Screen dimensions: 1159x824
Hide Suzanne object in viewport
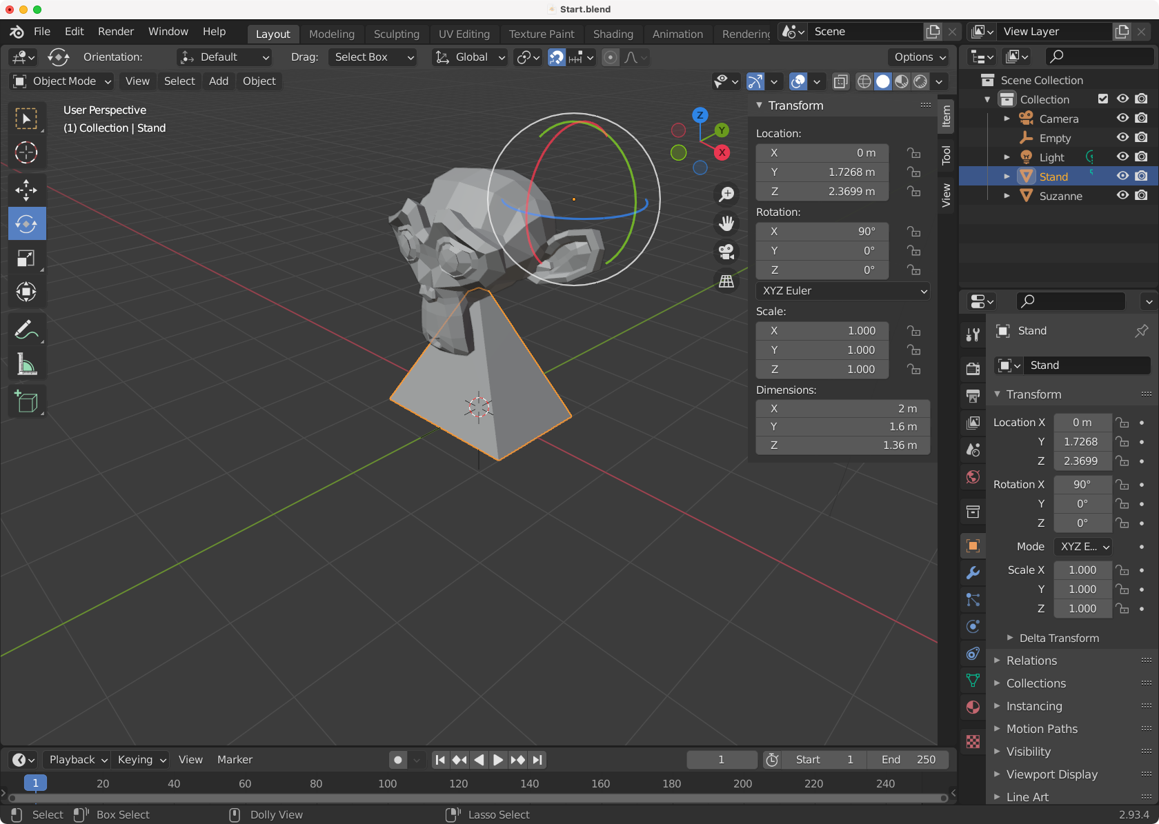pyautogui.click(x=1122, y=196)
